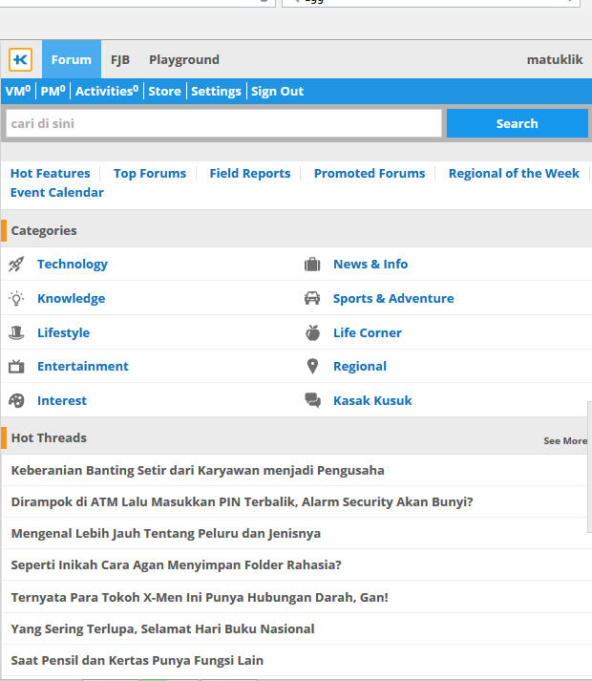This screenshot has width=592, height=681.
Task: Click the Kaskus logo icon
Action: (20, 59)
